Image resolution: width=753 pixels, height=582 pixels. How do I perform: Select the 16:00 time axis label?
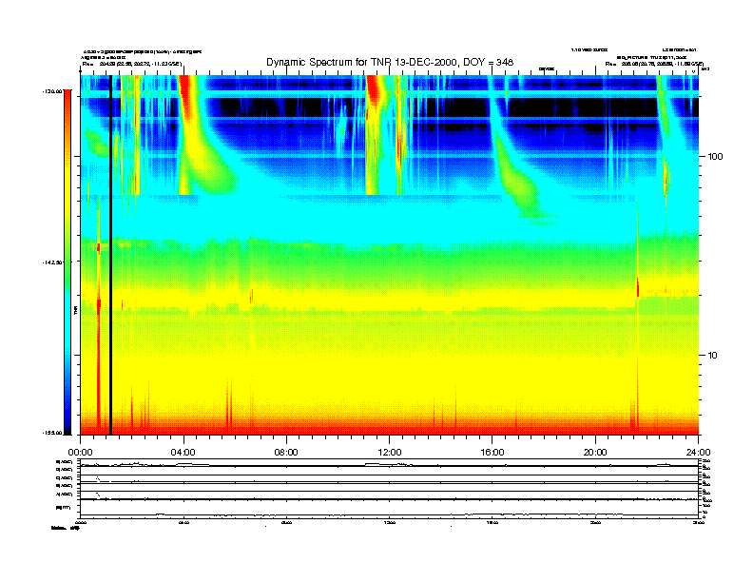[x=492, y=453]
